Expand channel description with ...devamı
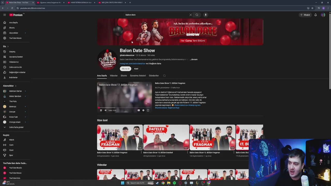The width and height of the screenshot is (331, 186). coord(194,59)
